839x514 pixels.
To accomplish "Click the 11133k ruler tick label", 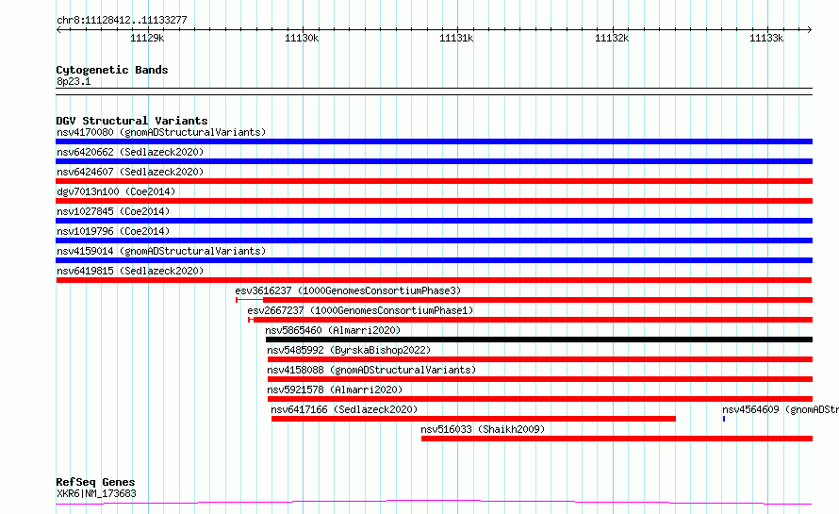I will pyautogui.click(x=766, y=38).
